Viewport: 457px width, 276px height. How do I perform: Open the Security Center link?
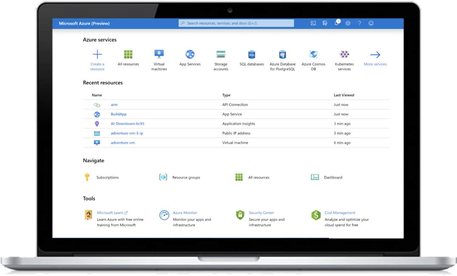(x=261, y=213)
